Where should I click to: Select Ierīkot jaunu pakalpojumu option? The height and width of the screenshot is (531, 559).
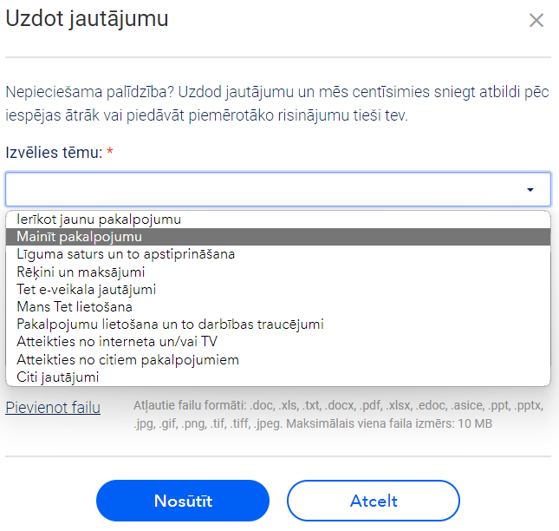click(x=278, y=220)
